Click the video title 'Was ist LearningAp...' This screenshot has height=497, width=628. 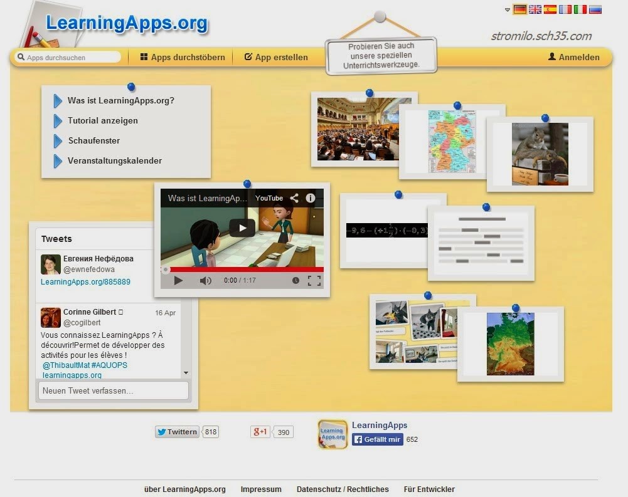[208, 198]
